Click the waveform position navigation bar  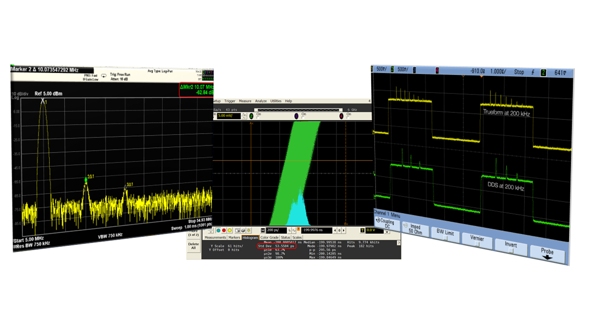299,110
